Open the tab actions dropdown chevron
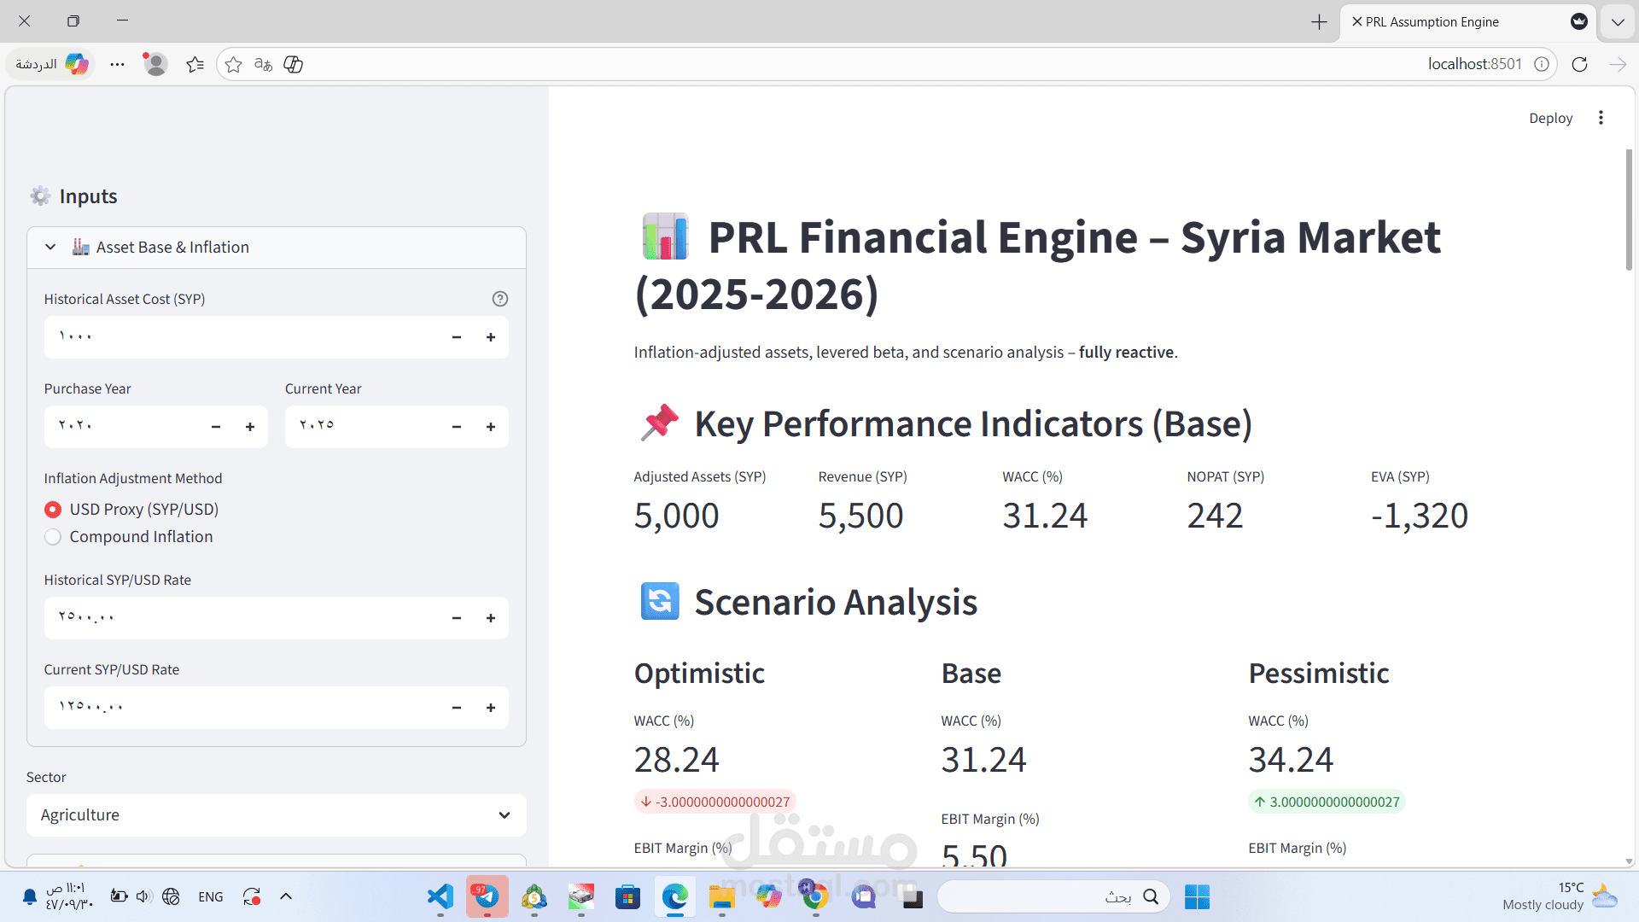Viewport: 1639px width, 922px height. coord(1618,22)
